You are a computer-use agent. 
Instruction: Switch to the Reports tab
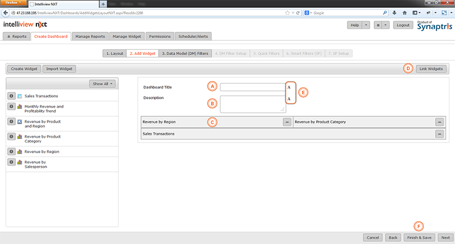pos(17,36)
